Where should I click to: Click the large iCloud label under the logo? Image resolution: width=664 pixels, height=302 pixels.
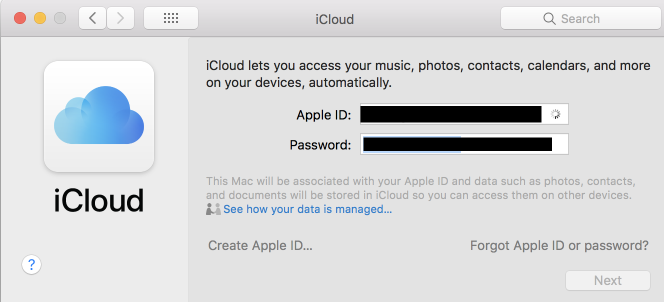point(99,200)
